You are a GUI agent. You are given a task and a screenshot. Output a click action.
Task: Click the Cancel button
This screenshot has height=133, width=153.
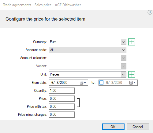point(138,127)
